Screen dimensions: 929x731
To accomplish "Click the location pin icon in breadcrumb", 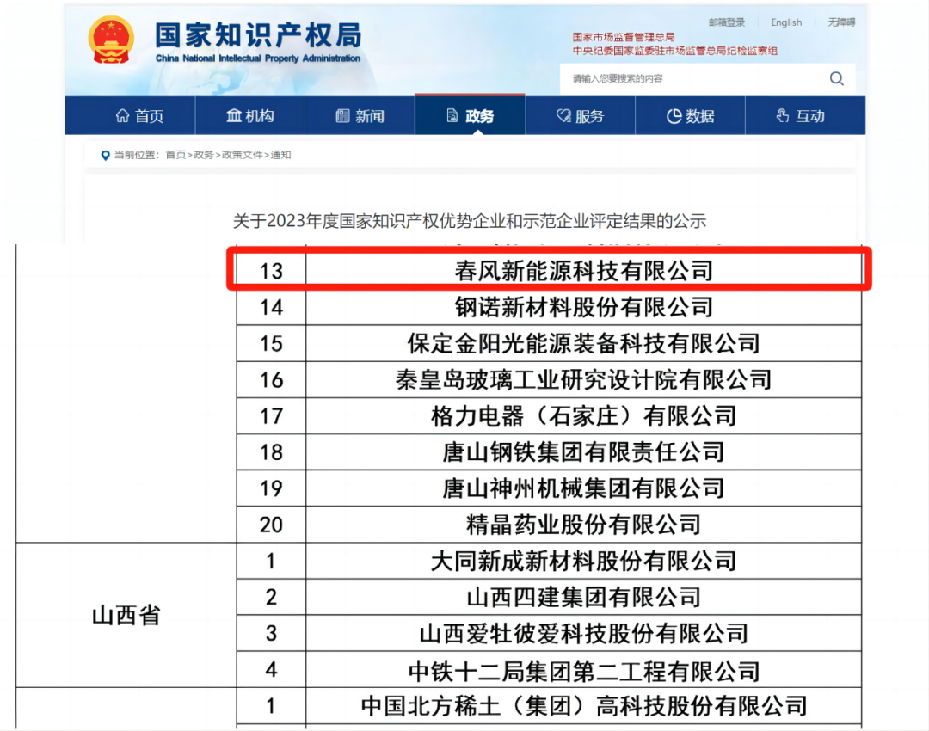I will point(106,155).
